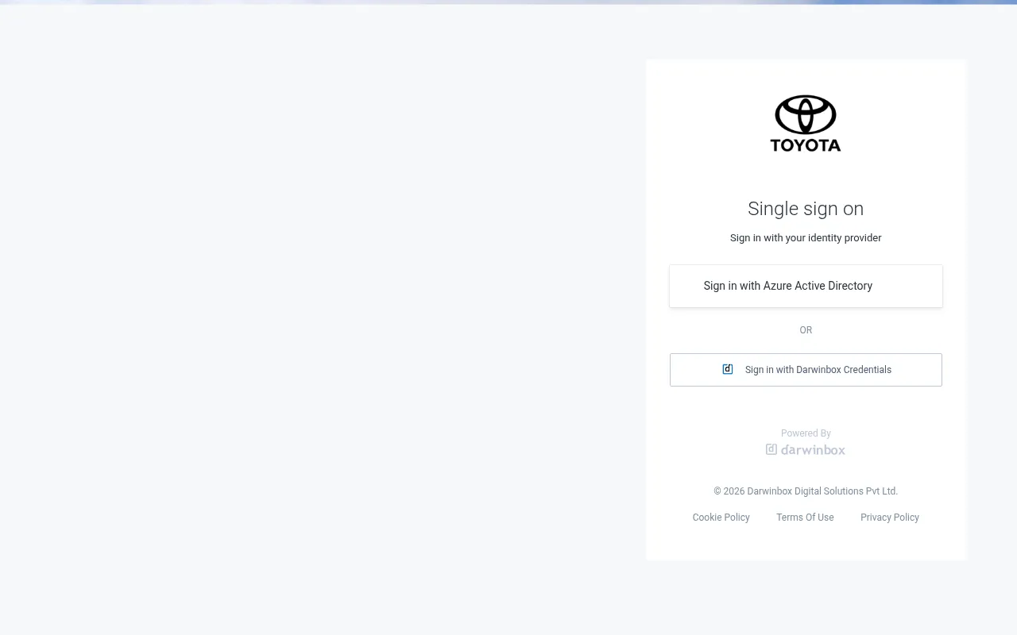Click the Darwinbox Digital Solutions copyright text

pyautogui.click(x=806, y=491)
